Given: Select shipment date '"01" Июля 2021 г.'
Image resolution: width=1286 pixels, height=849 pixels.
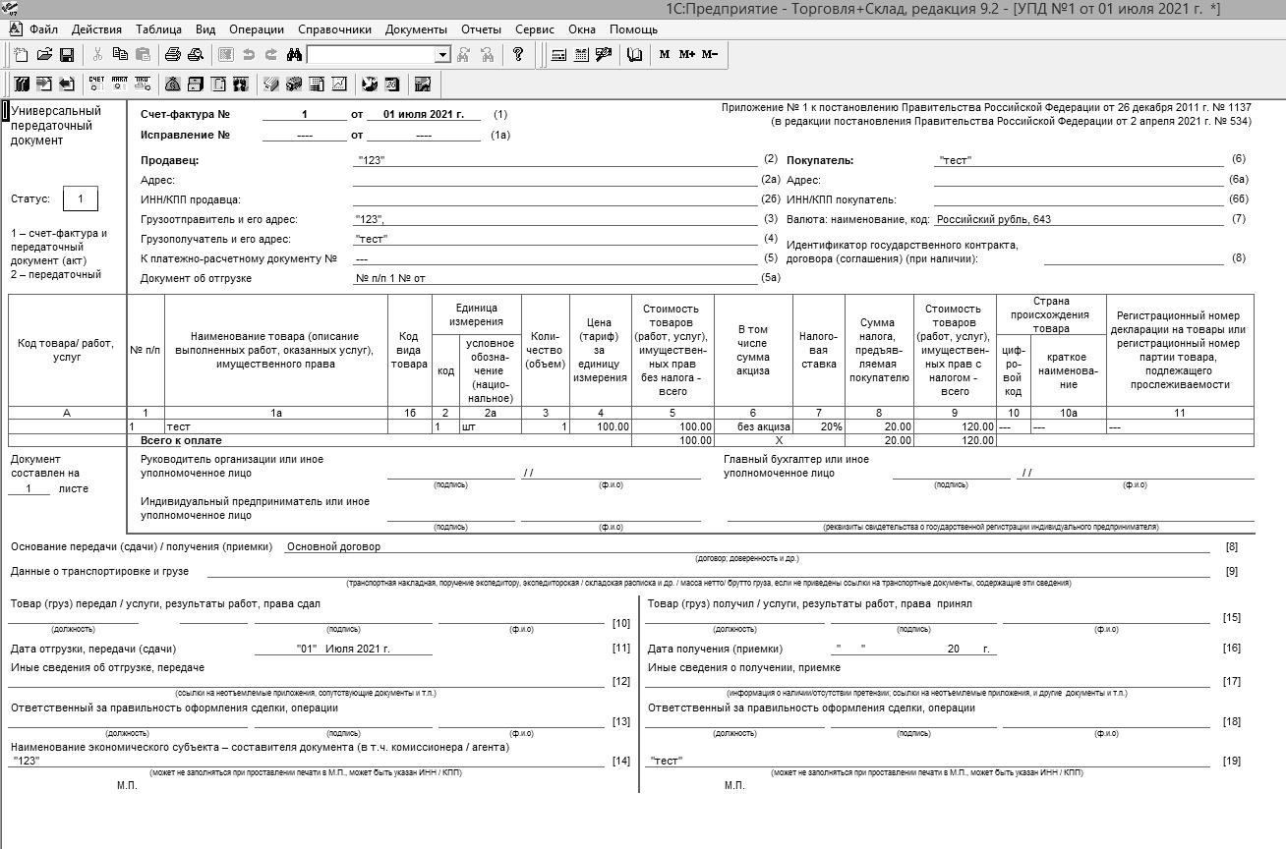Looking at the screenshot, I should click(x=343, y=649).
